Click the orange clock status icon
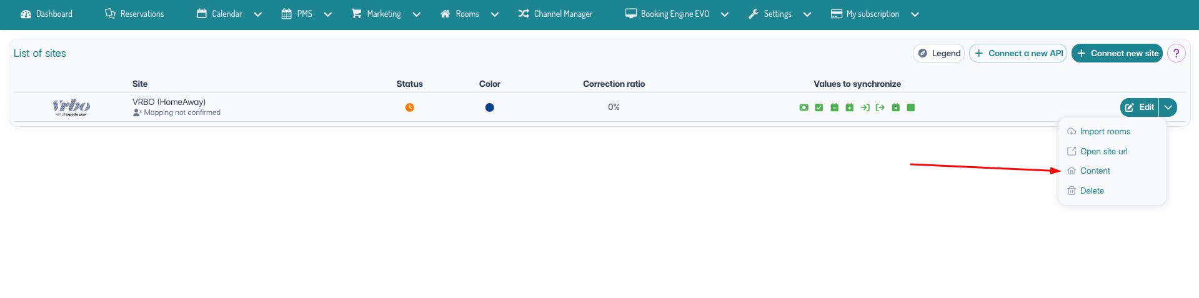The image size is (1199, 298). click(409, 107)
